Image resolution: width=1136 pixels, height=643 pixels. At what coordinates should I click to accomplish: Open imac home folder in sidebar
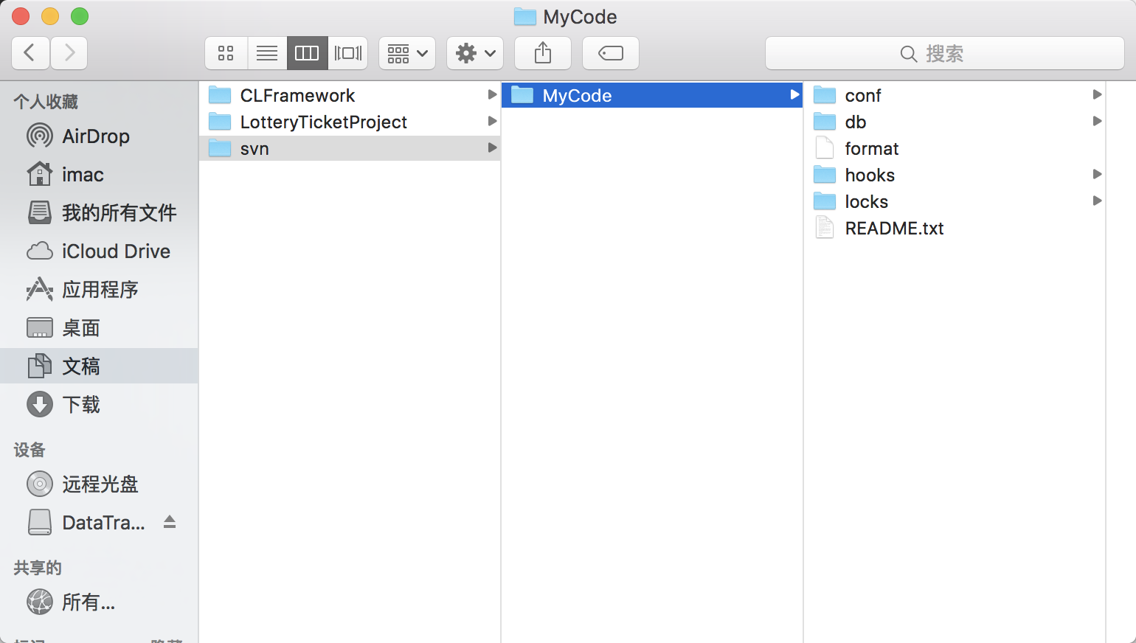tap(99, 174)
